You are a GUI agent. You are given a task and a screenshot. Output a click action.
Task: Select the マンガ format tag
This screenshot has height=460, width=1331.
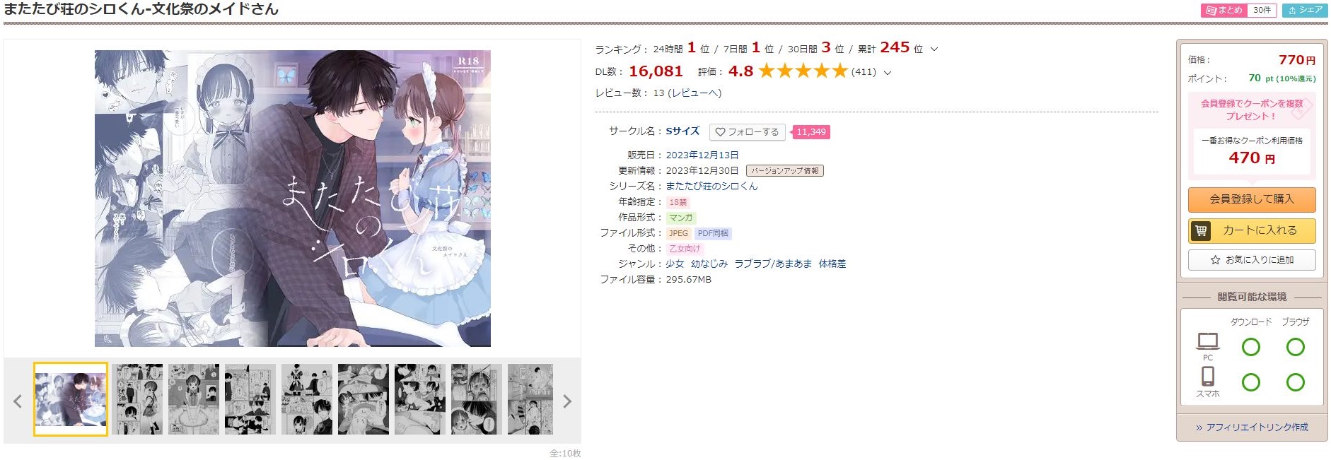681,218
